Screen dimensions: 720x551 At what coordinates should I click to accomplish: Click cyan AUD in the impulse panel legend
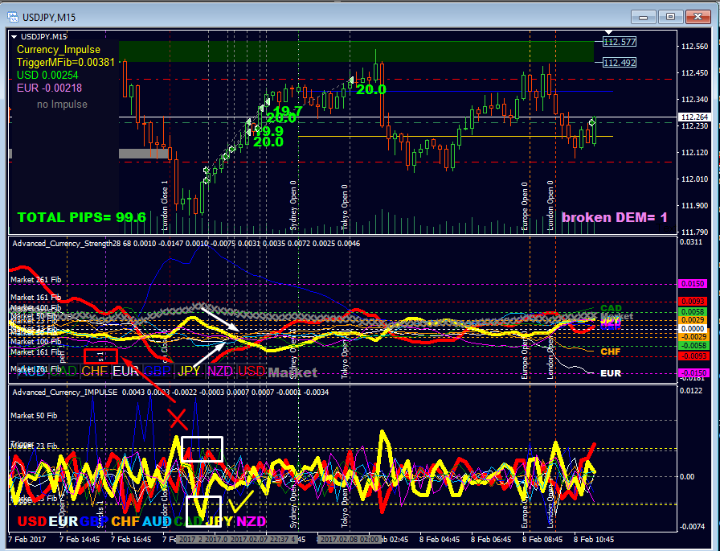pyautogui.click(x=157, y=521)
